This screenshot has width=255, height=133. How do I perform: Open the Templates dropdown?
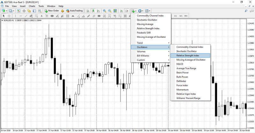tap(148, 11)
